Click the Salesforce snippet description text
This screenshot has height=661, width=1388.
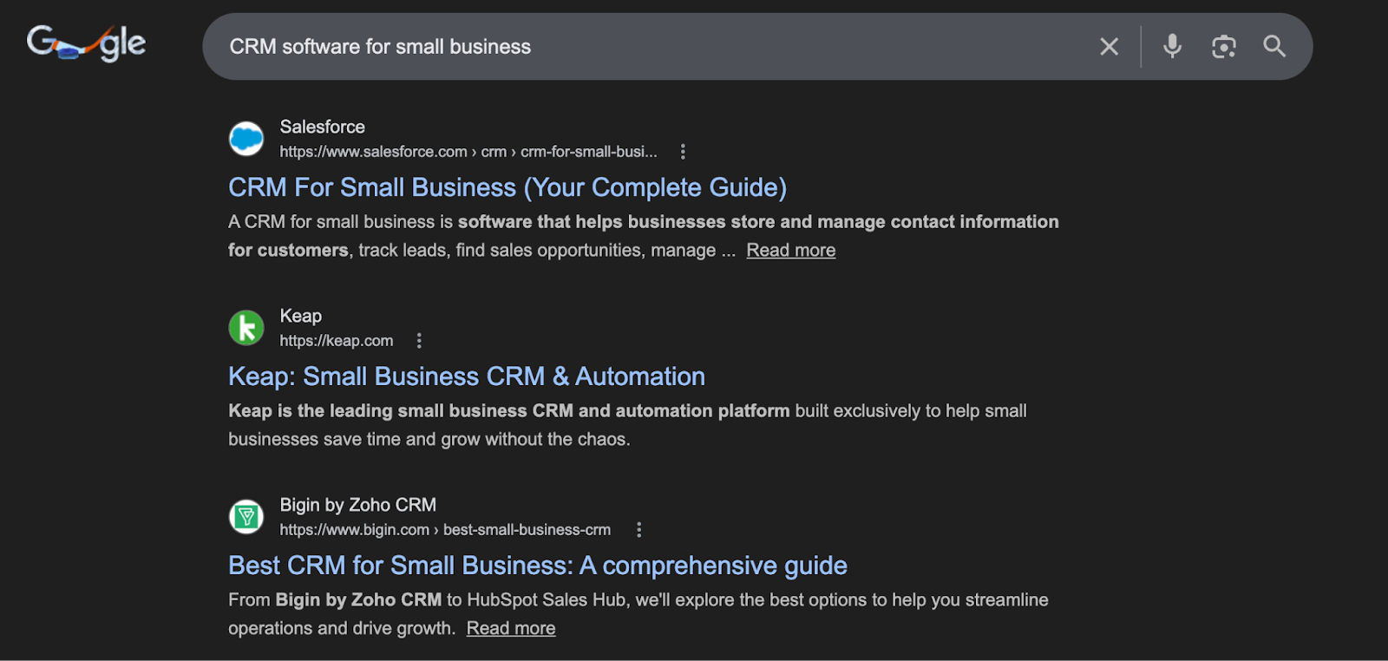point(643,236)
